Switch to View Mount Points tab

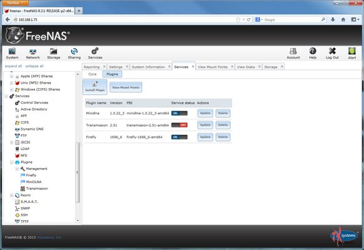(213, 67)
